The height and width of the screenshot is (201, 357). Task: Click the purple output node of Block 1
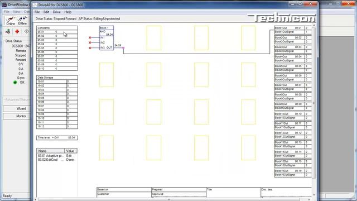pos(124,48)
